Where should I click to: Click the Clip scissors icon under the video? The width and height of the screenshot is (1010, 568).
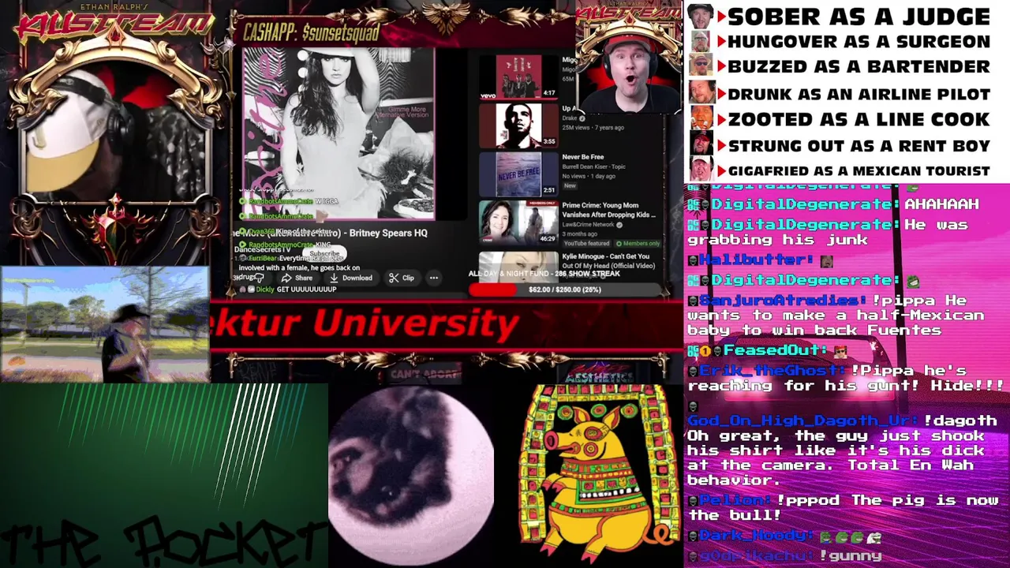pyautogui.click(x=394, y=278)
